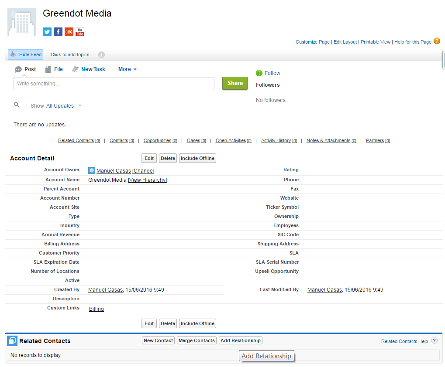This screenshot has height=367, width=445.
Task: Open Printable View link
Action: pos(376,42)
